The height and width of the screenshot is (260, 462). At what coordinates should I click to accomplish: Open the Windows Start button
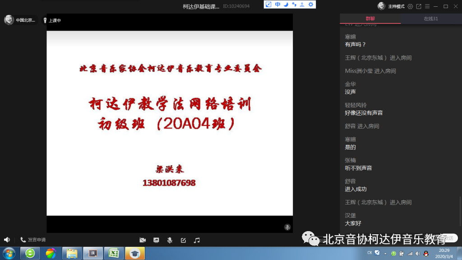click(9, 254)
